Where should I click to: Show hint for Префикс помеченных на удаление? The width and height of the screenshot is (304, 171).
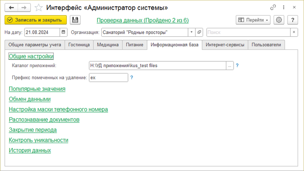pos(132,78)
